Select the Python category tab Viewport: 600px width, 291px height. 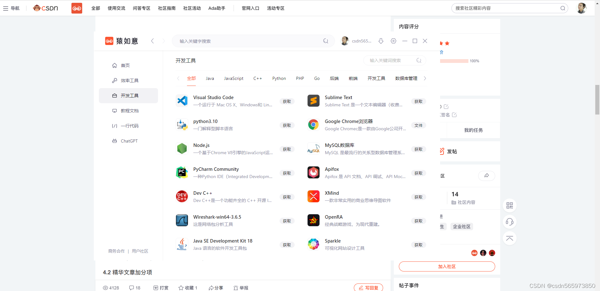(x=279, y=78)
